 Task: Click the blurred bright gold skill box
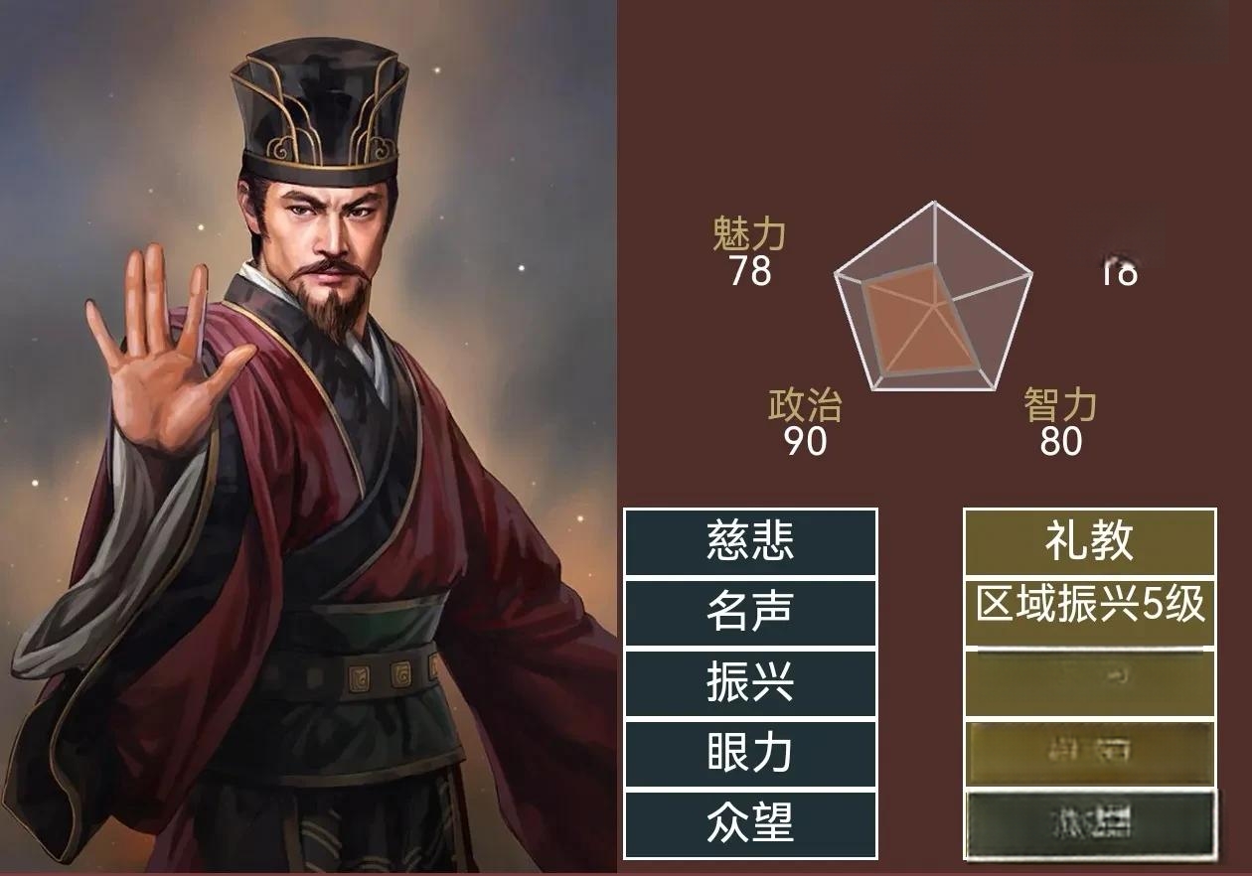tap(1090, 754)
